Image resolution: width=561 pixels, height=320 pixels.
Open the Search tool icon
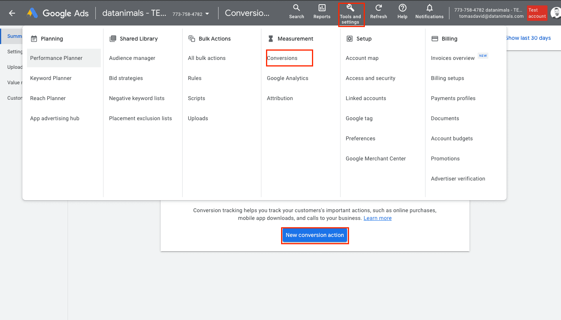click(297, 8)
